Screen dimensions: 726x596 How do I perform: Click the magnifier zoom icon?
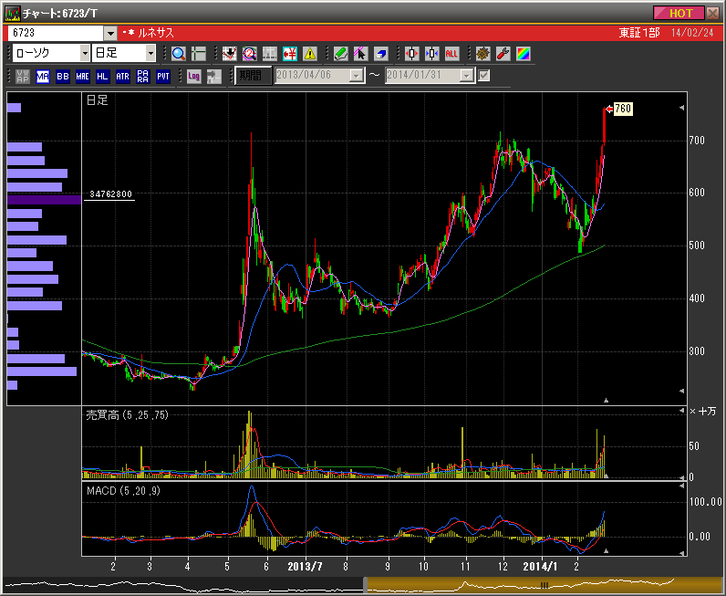[x=178, y=54]
